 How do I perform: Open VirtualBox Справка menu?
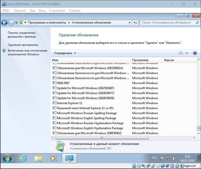click(75, 11)
